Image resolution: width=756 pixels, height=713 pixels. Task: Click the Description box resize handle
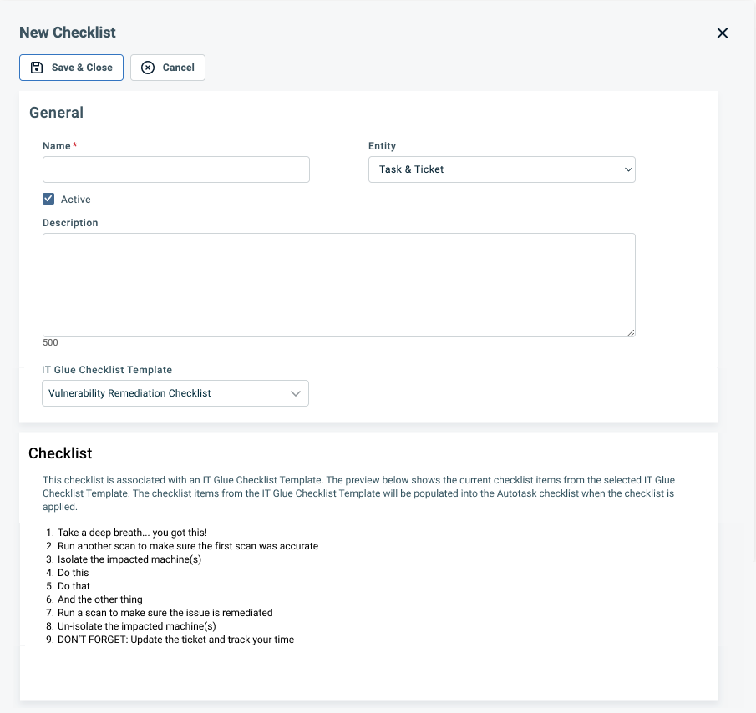click(631, 332)
